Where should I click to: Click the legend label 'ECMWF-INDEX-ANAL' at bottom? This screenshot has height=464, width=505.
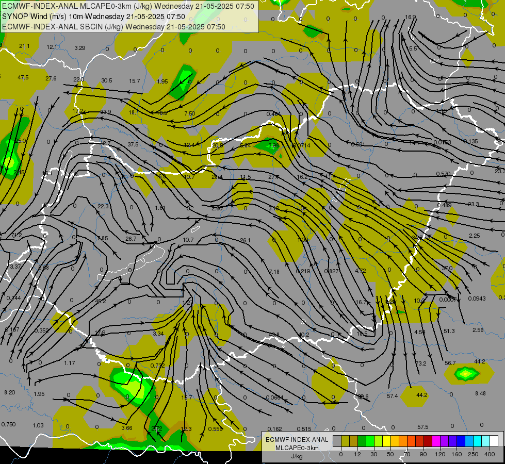[x=297, y=440]
